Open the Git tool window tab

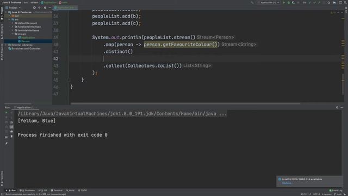43,191
